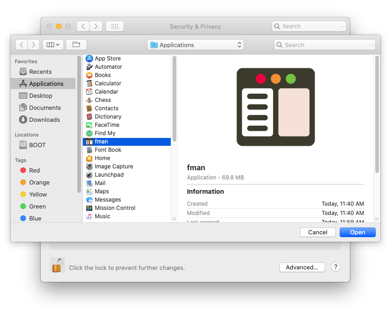Click the applications list scrollbar
Viewport: 391px width, 316px height.
click(x=174, y=99)
